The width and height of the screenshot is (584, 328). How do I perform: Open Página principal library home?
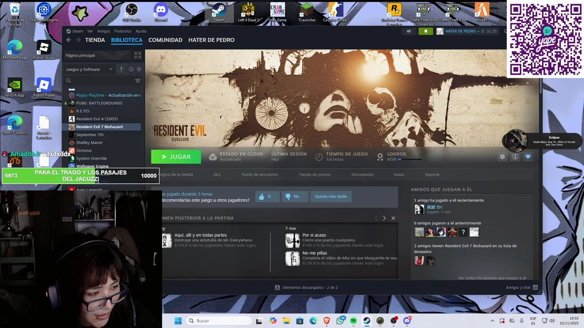coord(80,56)
